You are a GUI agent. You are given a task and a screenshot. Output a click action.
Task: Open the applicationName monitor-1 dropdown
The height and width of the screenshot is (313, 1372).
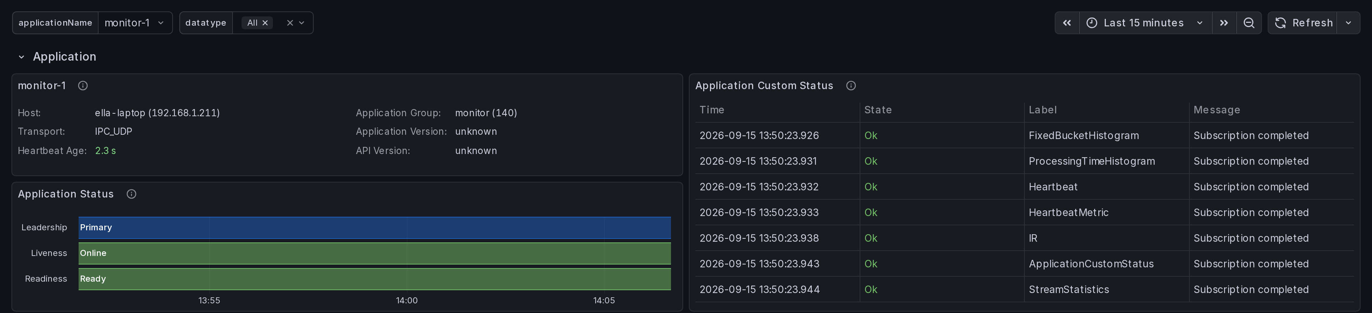pos(135,23)
